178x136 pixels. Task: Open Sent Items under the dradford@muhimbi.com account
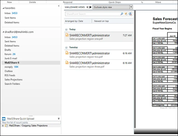click(x=10, y=42)
